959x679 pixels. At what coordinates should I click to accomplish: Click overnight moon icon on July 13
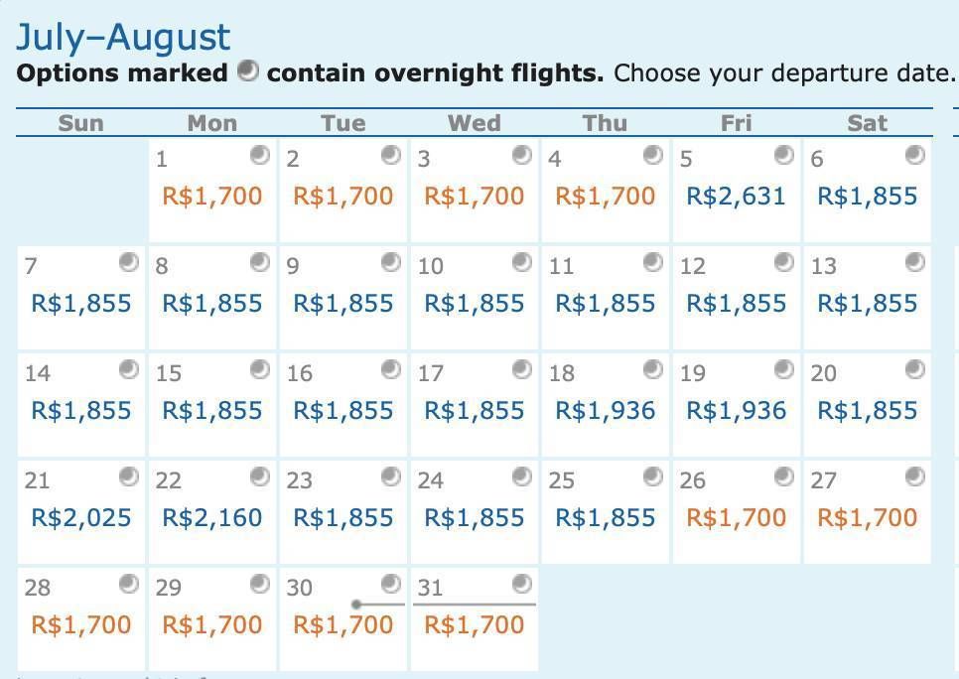[915, 262]
